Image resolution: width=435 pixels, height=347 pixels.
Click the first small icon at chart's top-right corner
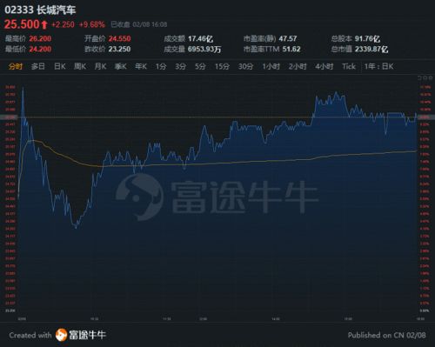pyautogui.click(x=419, y=78)
